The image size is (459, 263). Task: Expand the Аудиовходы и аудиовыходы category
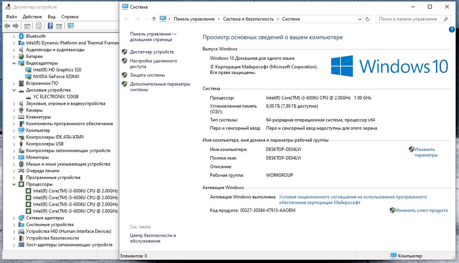(14, 50)
